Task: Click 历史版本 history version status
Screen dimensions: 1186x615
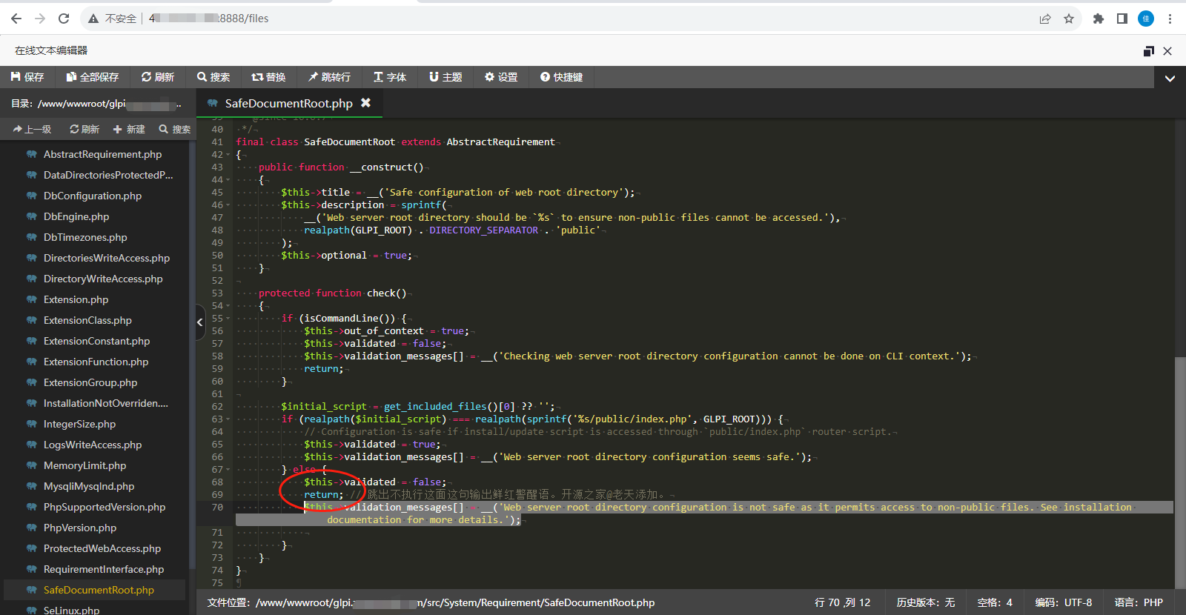Action: 925,602
